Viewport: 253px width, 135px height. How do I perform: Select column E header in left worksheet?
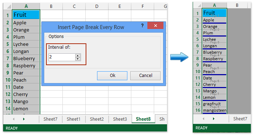[120, 6]
